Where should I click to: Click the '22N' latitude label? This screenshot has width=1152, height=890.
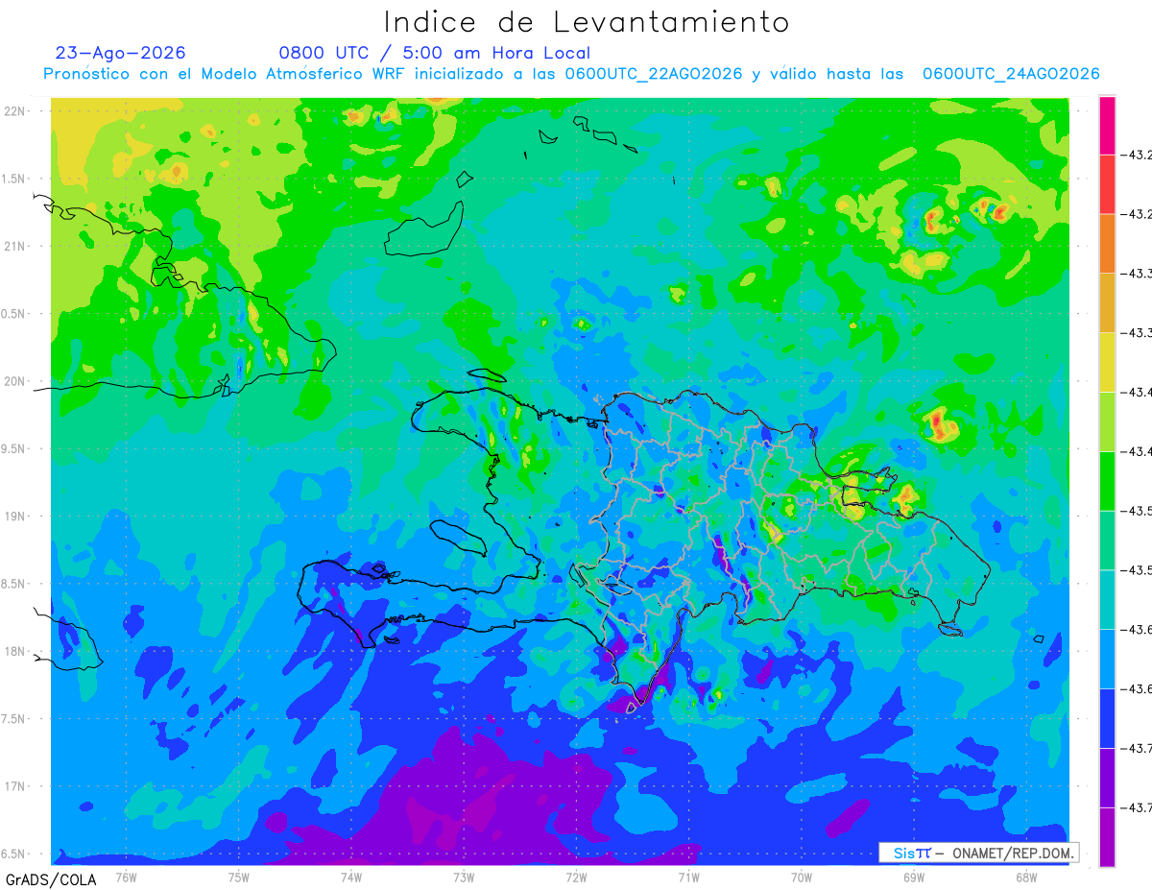pyautogui.click(x=15, y=111)
